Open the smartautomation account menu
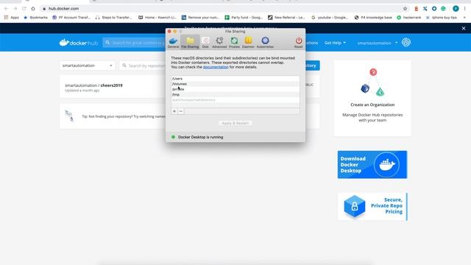This screenshot has width=471, height=265. [x=378, y=43]
